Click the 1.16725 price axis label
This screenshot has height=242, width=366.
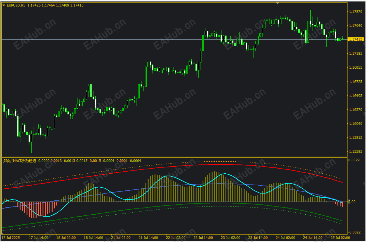[355, 82]
